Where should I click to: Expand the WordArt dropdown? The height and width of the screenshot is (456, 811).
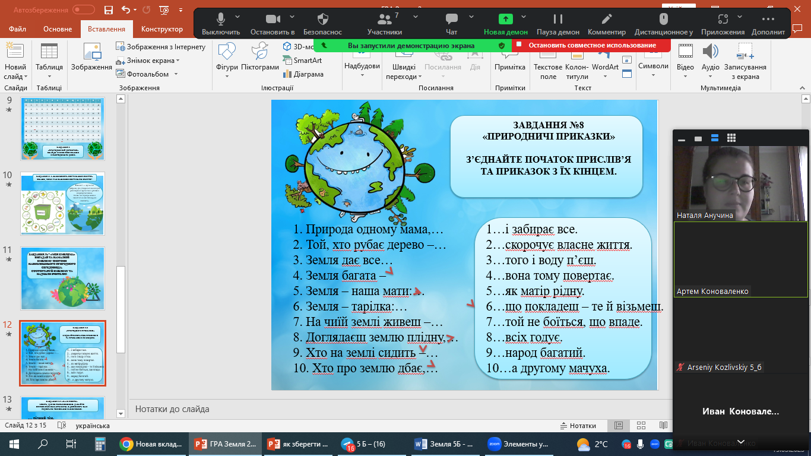point(605,76)
